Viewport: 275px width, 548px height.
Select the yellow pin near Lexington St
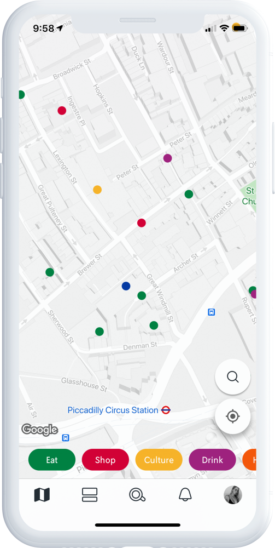pyautogui.click(x=97, y=190)
